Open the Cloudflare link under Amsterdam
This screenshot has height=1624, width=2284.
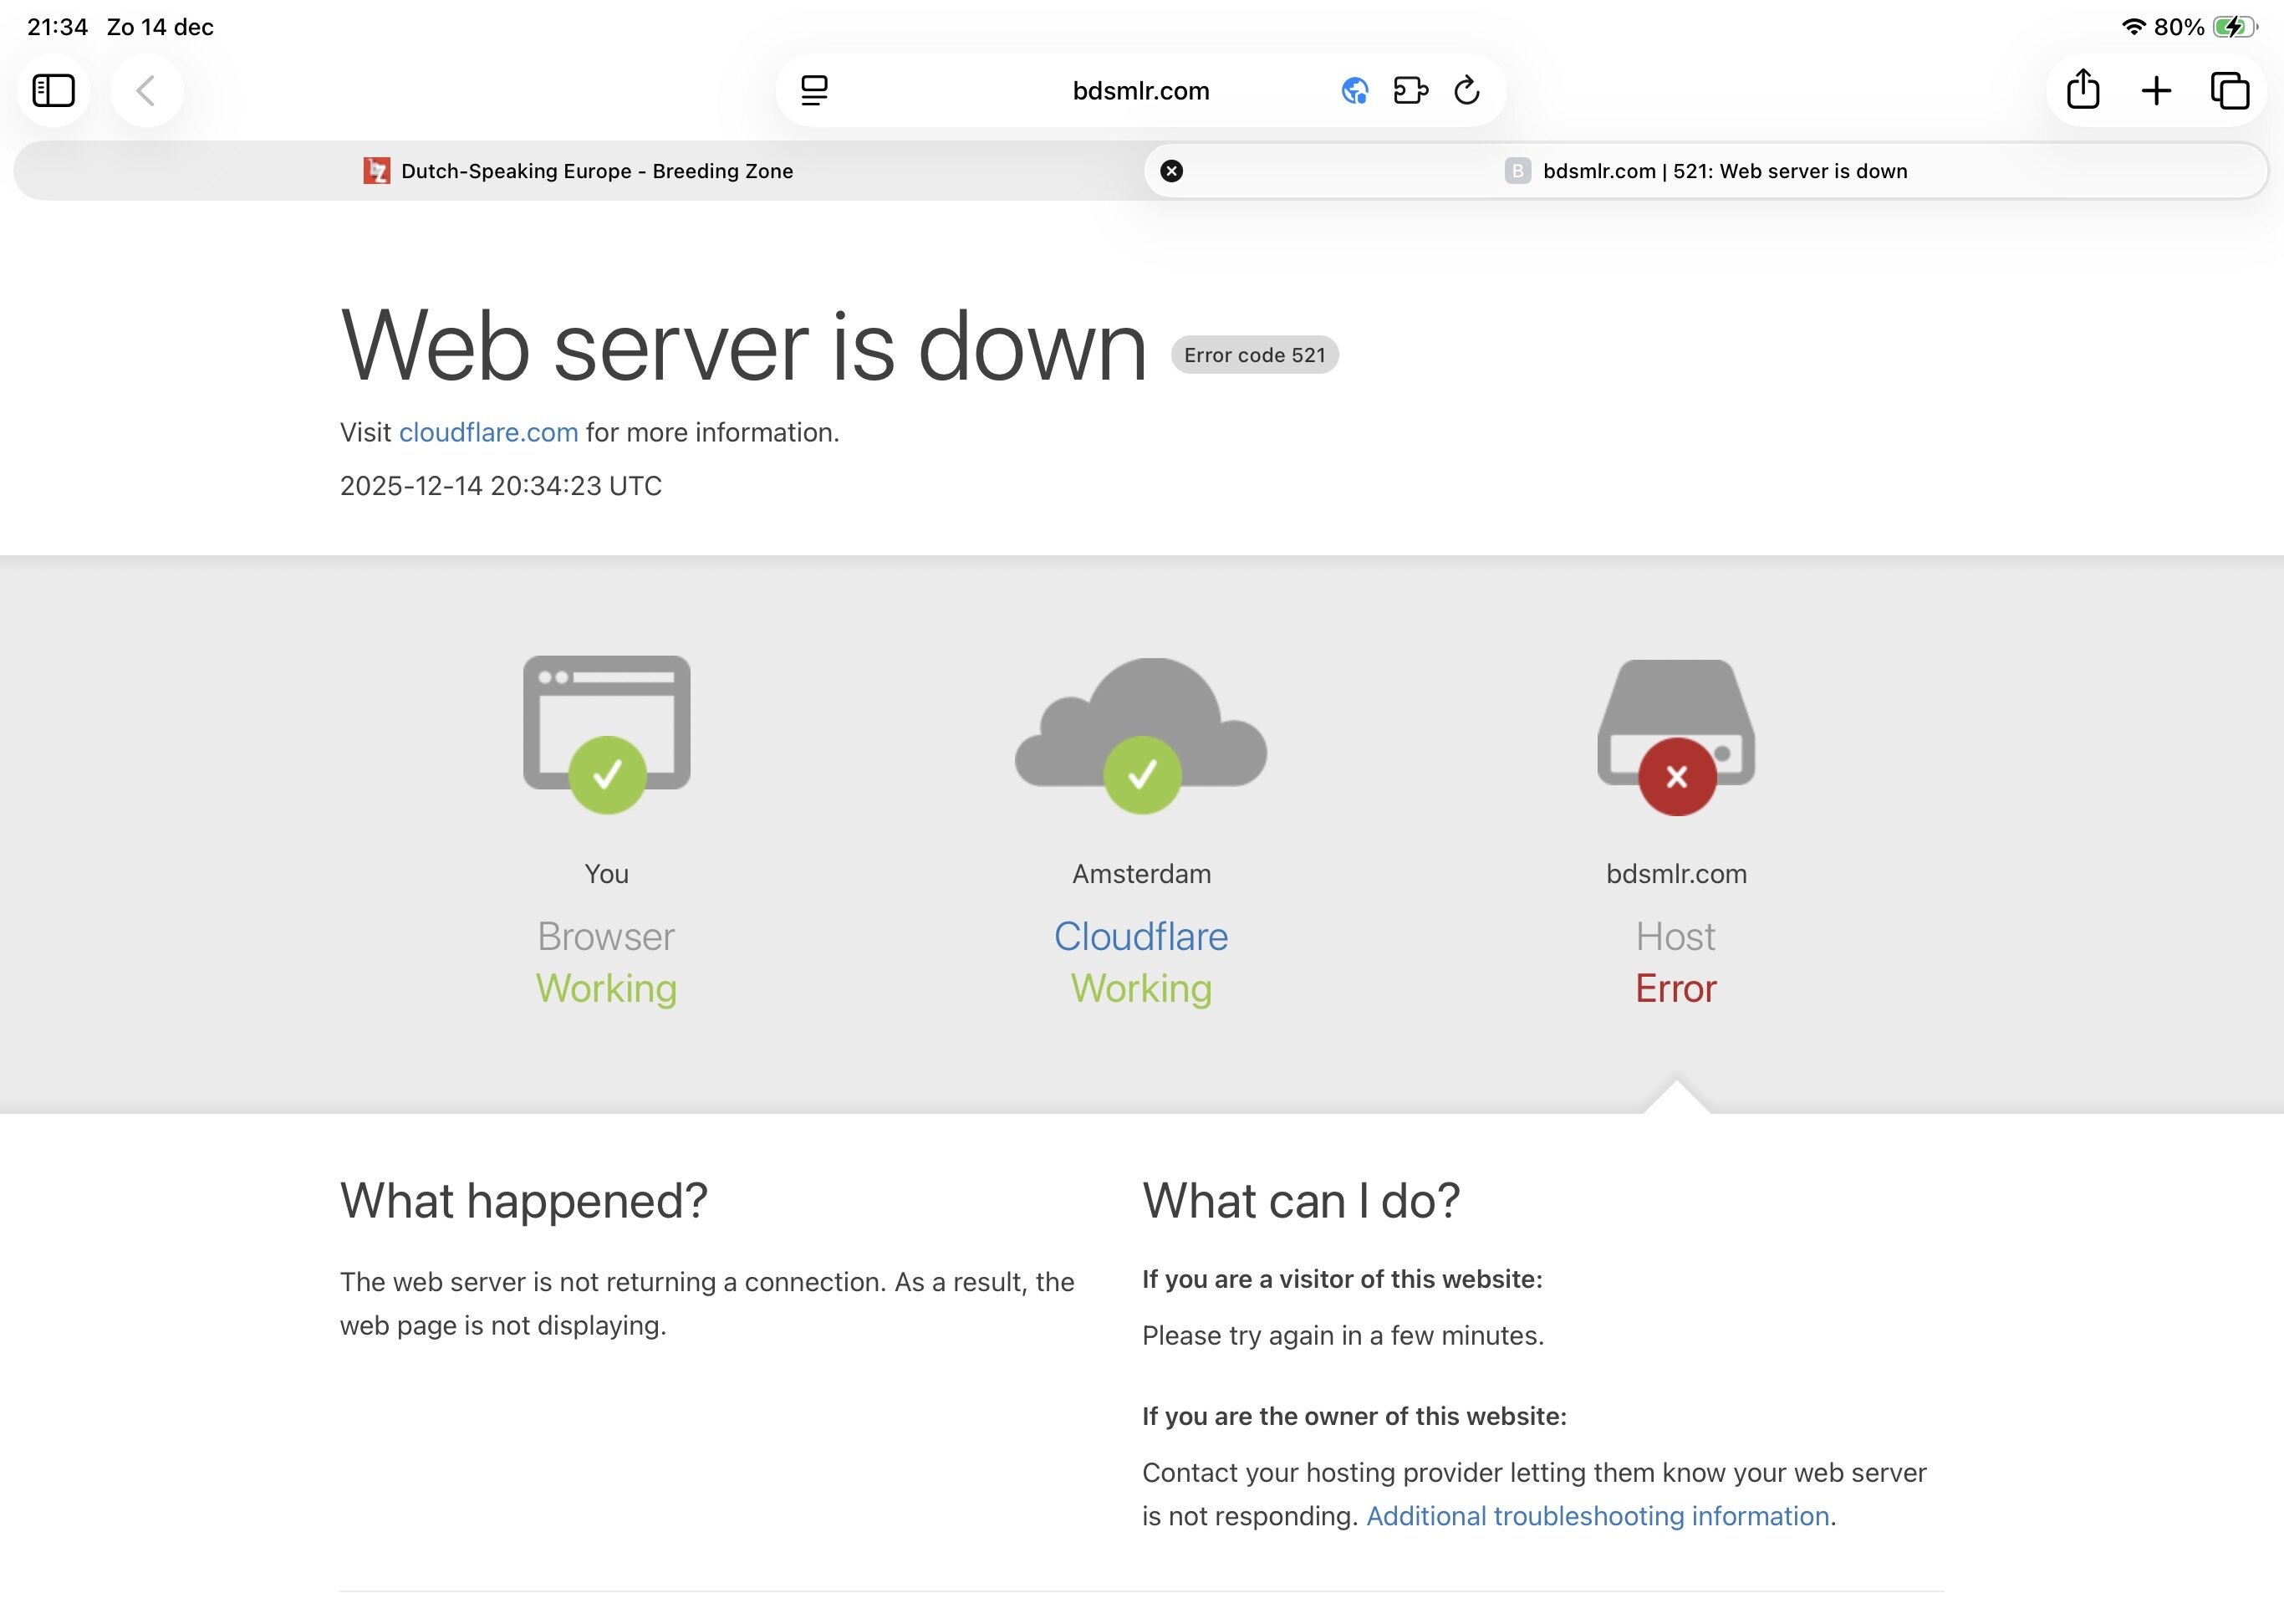coord(1140,936)
